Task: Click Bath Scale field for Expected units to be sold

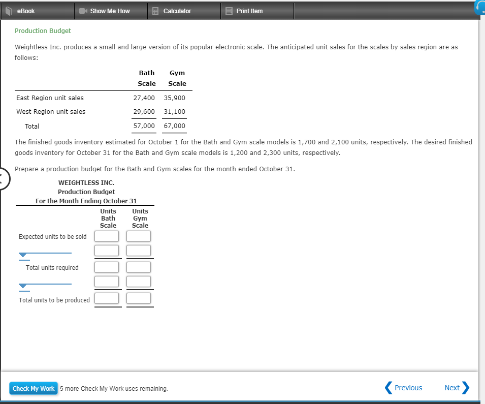Action: coord(107,236)
